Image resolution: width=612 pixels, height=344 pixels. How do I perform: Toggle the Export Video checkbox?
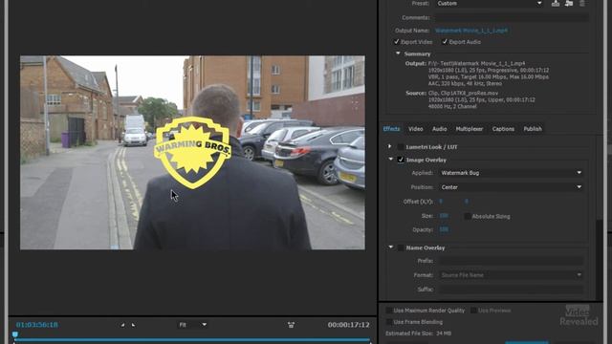tap(397, 42)
